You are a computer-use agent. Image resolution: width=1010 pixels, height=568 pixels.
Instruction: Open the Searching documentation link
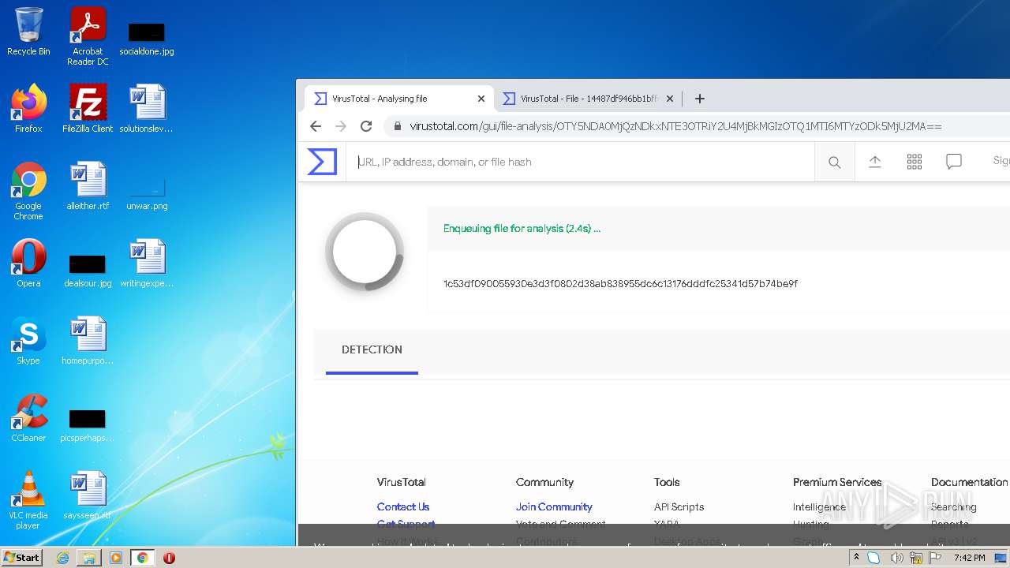pyautogui.click(x=953, y=506)
